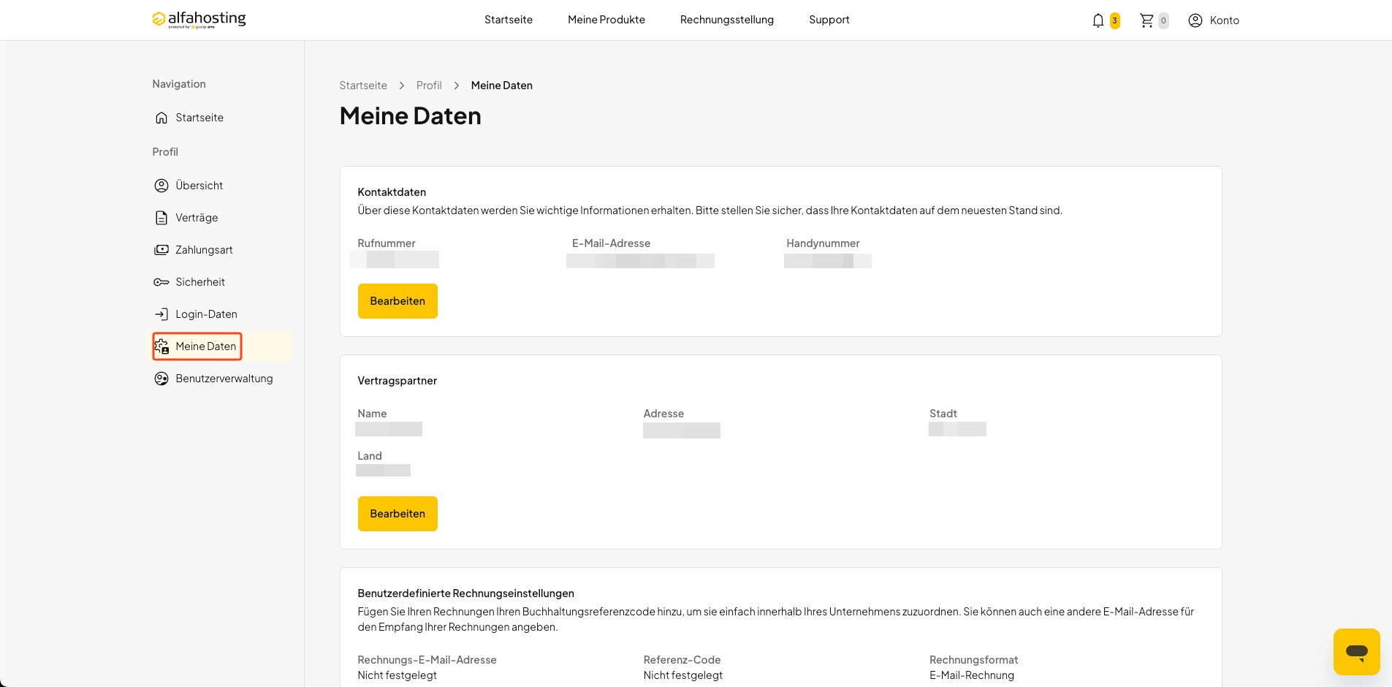Click Profil breadcrumb link
The image size is (1392, 687).
429,86
